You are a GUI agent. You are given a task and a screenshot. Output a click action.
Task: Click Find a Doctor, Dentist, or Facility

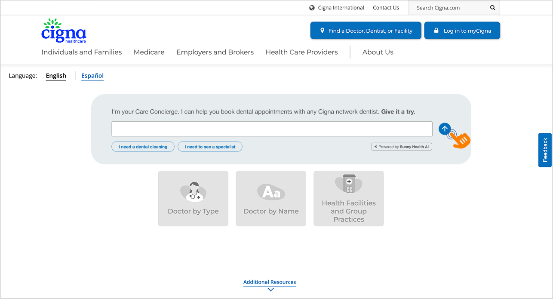(366, 31)
